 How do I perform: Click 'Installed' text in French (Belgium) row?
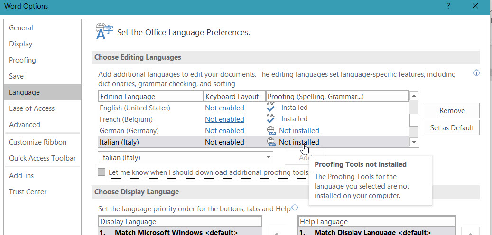pyautogui.click(x=294, y=119)
